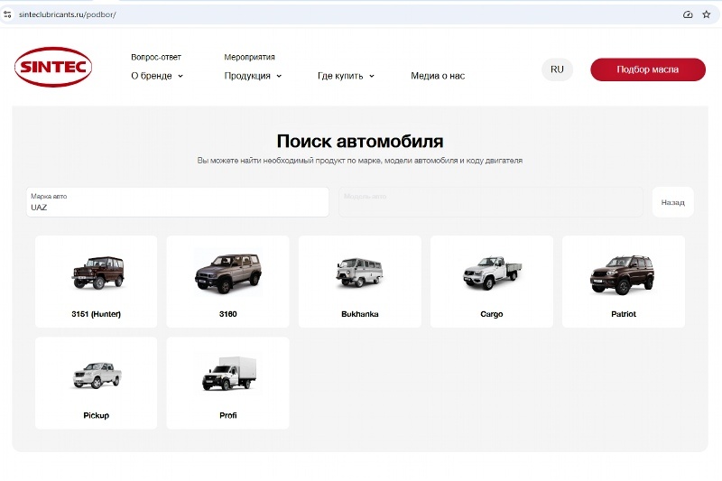Expand the О бренде menu
The height and width of the screenshot is (481, 722).
pos(157,76)
